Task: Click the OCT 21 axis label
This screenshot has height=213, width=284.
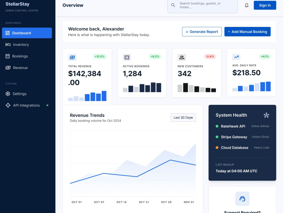Action: click(144, 202)
